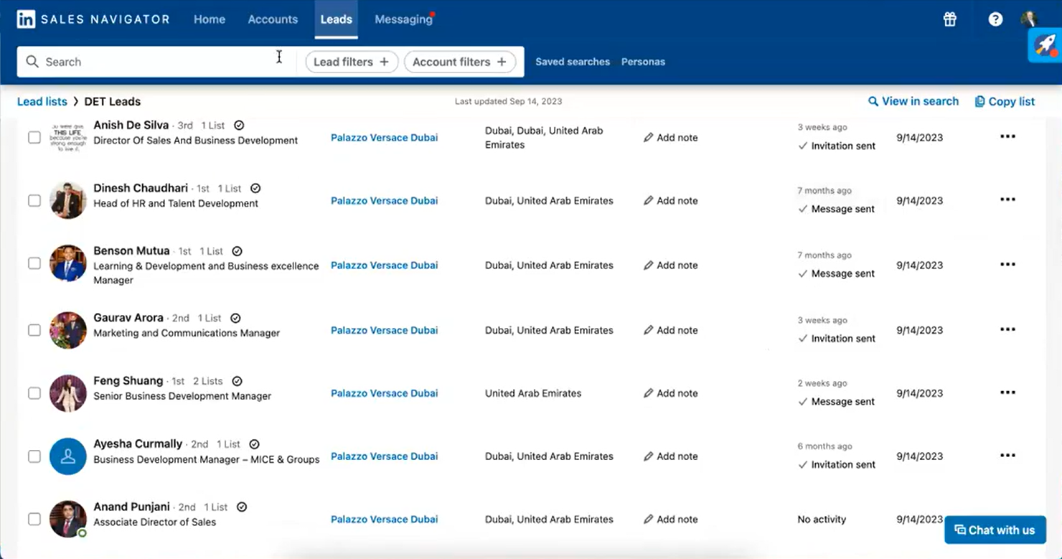This screenshot has width=1062, height=559.
Task: Open the profile avatar menu
Action: click(x=1030, y=19)
